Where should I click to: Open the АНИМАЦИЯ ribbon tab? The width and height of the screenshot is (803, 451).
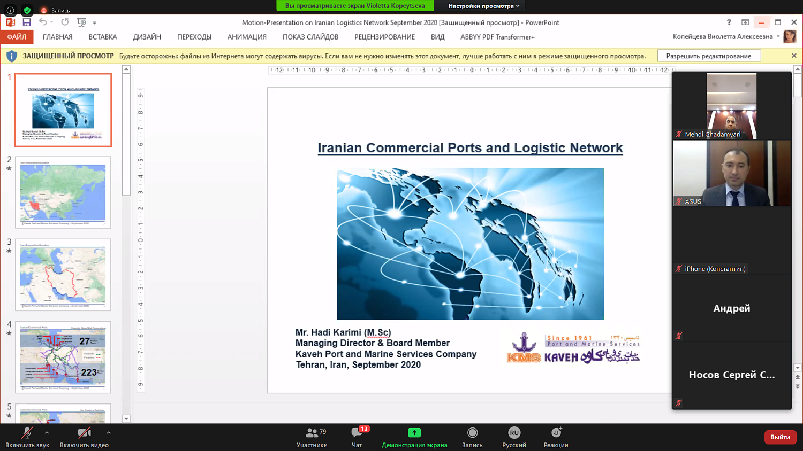point(247,37)
